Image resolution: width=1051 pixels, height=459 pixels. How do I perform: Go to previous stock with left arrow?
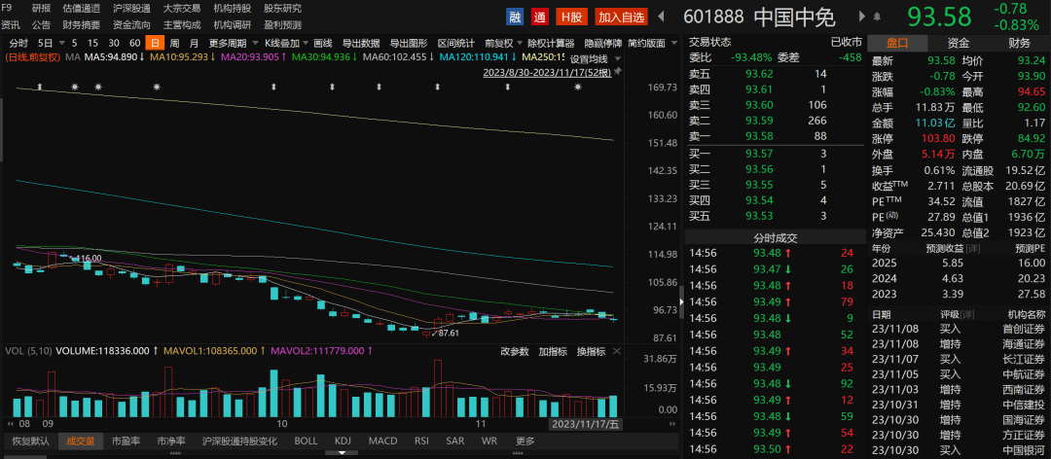pyautogui.click(x=660, y=17)
